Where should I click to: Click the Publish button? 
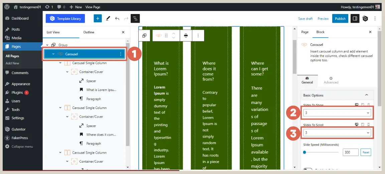tap(340, 19)
